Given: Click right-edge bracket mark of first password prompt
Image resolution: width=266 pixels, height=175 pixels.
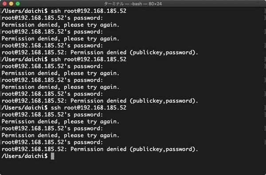Looking at the screenshot, I should click(x=265, y=18).
